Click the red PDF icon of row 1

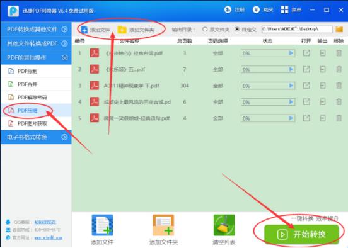pyautogui.click(x=95, y=54)
